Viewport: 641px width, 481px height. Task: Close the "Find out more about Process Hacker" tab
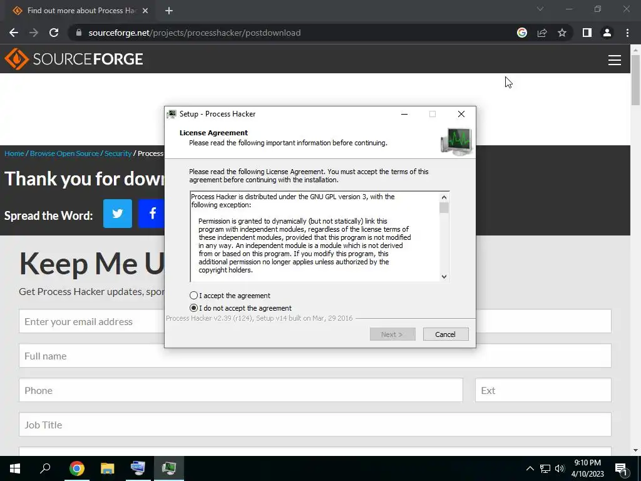coord(145,11)
